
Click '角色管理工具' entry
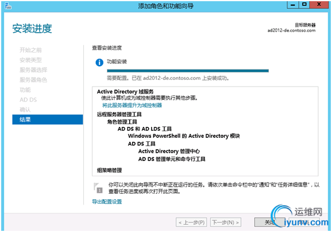pos(122,122)
